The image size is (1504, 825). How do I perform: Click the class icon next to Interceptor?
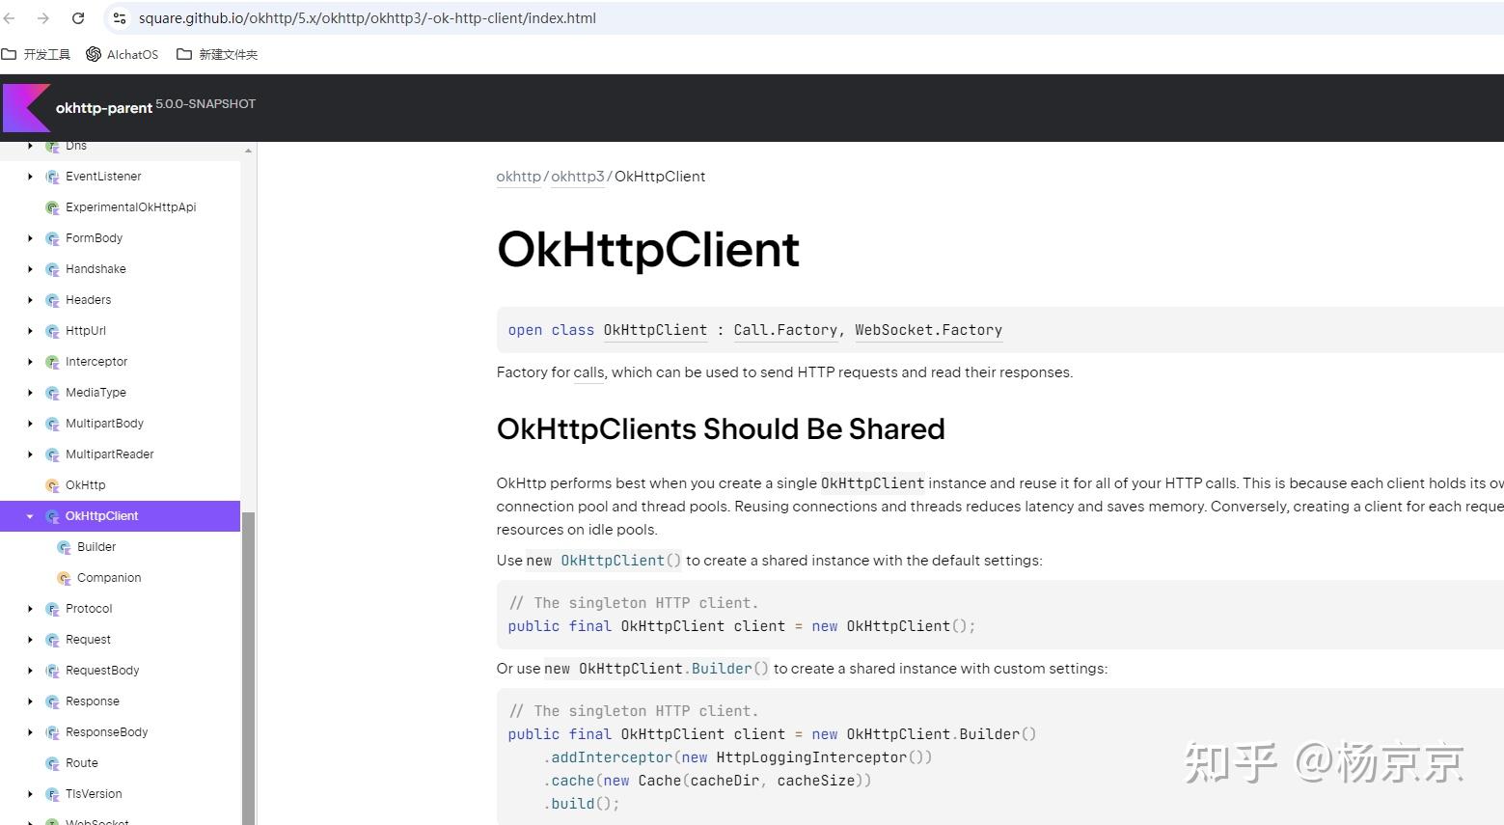[x=51, y=361]
